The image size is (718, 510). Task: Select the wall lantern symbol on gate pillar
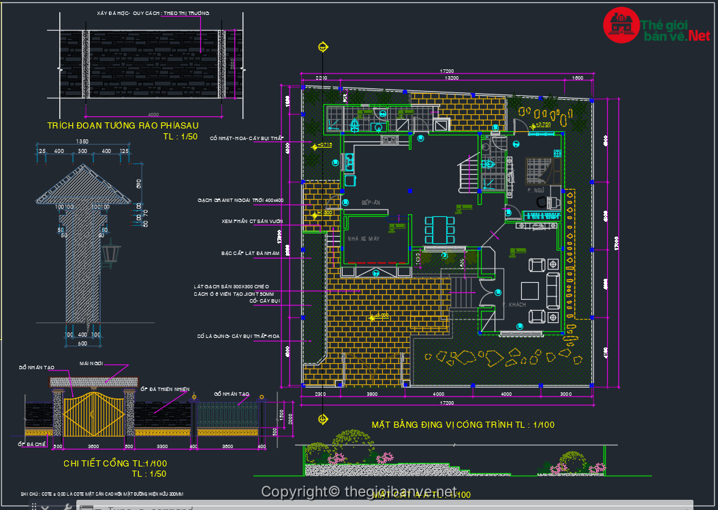[x=110, y=256]
